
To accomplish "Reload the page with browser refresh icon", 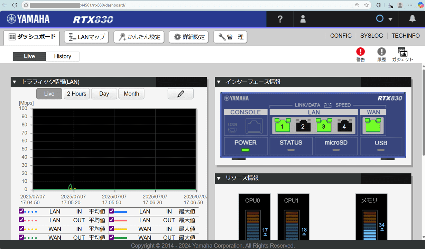I will tap(15, 5).
